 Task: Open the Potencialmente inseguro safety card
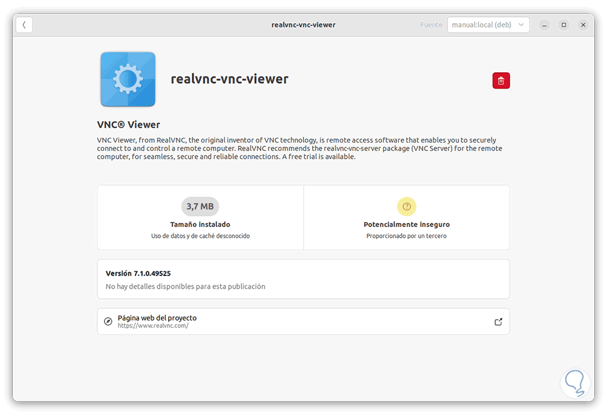pyautogui.click(x=407, y=218)
